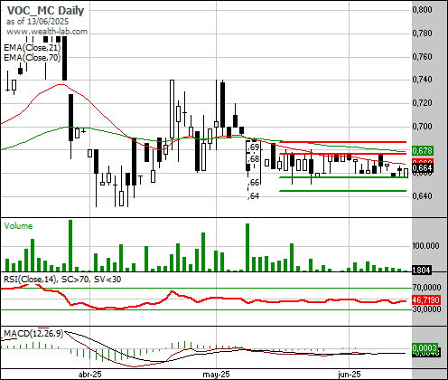Click the tallest volume bar in March
The height and width of the screenshot is (380, 448).
point(70,245)
